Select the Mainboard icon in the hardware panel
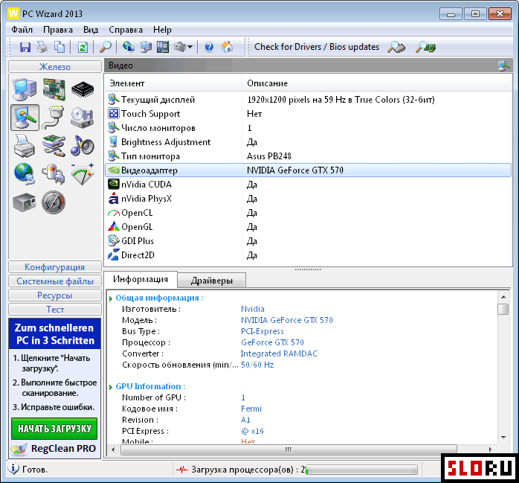Screen dimensions: 519x483 point(54,89)
